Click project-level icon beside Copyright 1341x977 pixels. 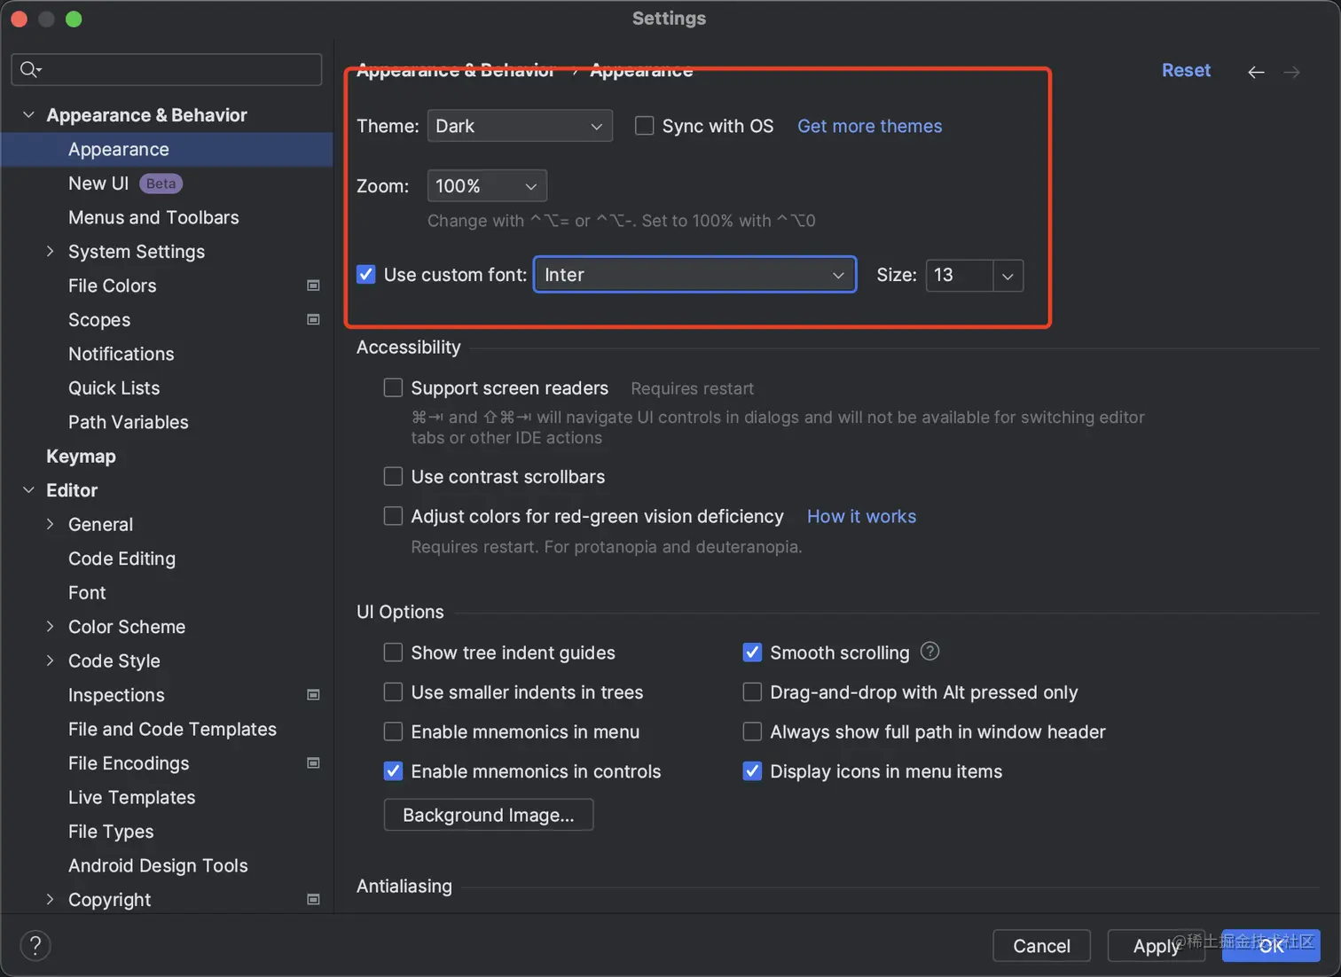(313, 900)
